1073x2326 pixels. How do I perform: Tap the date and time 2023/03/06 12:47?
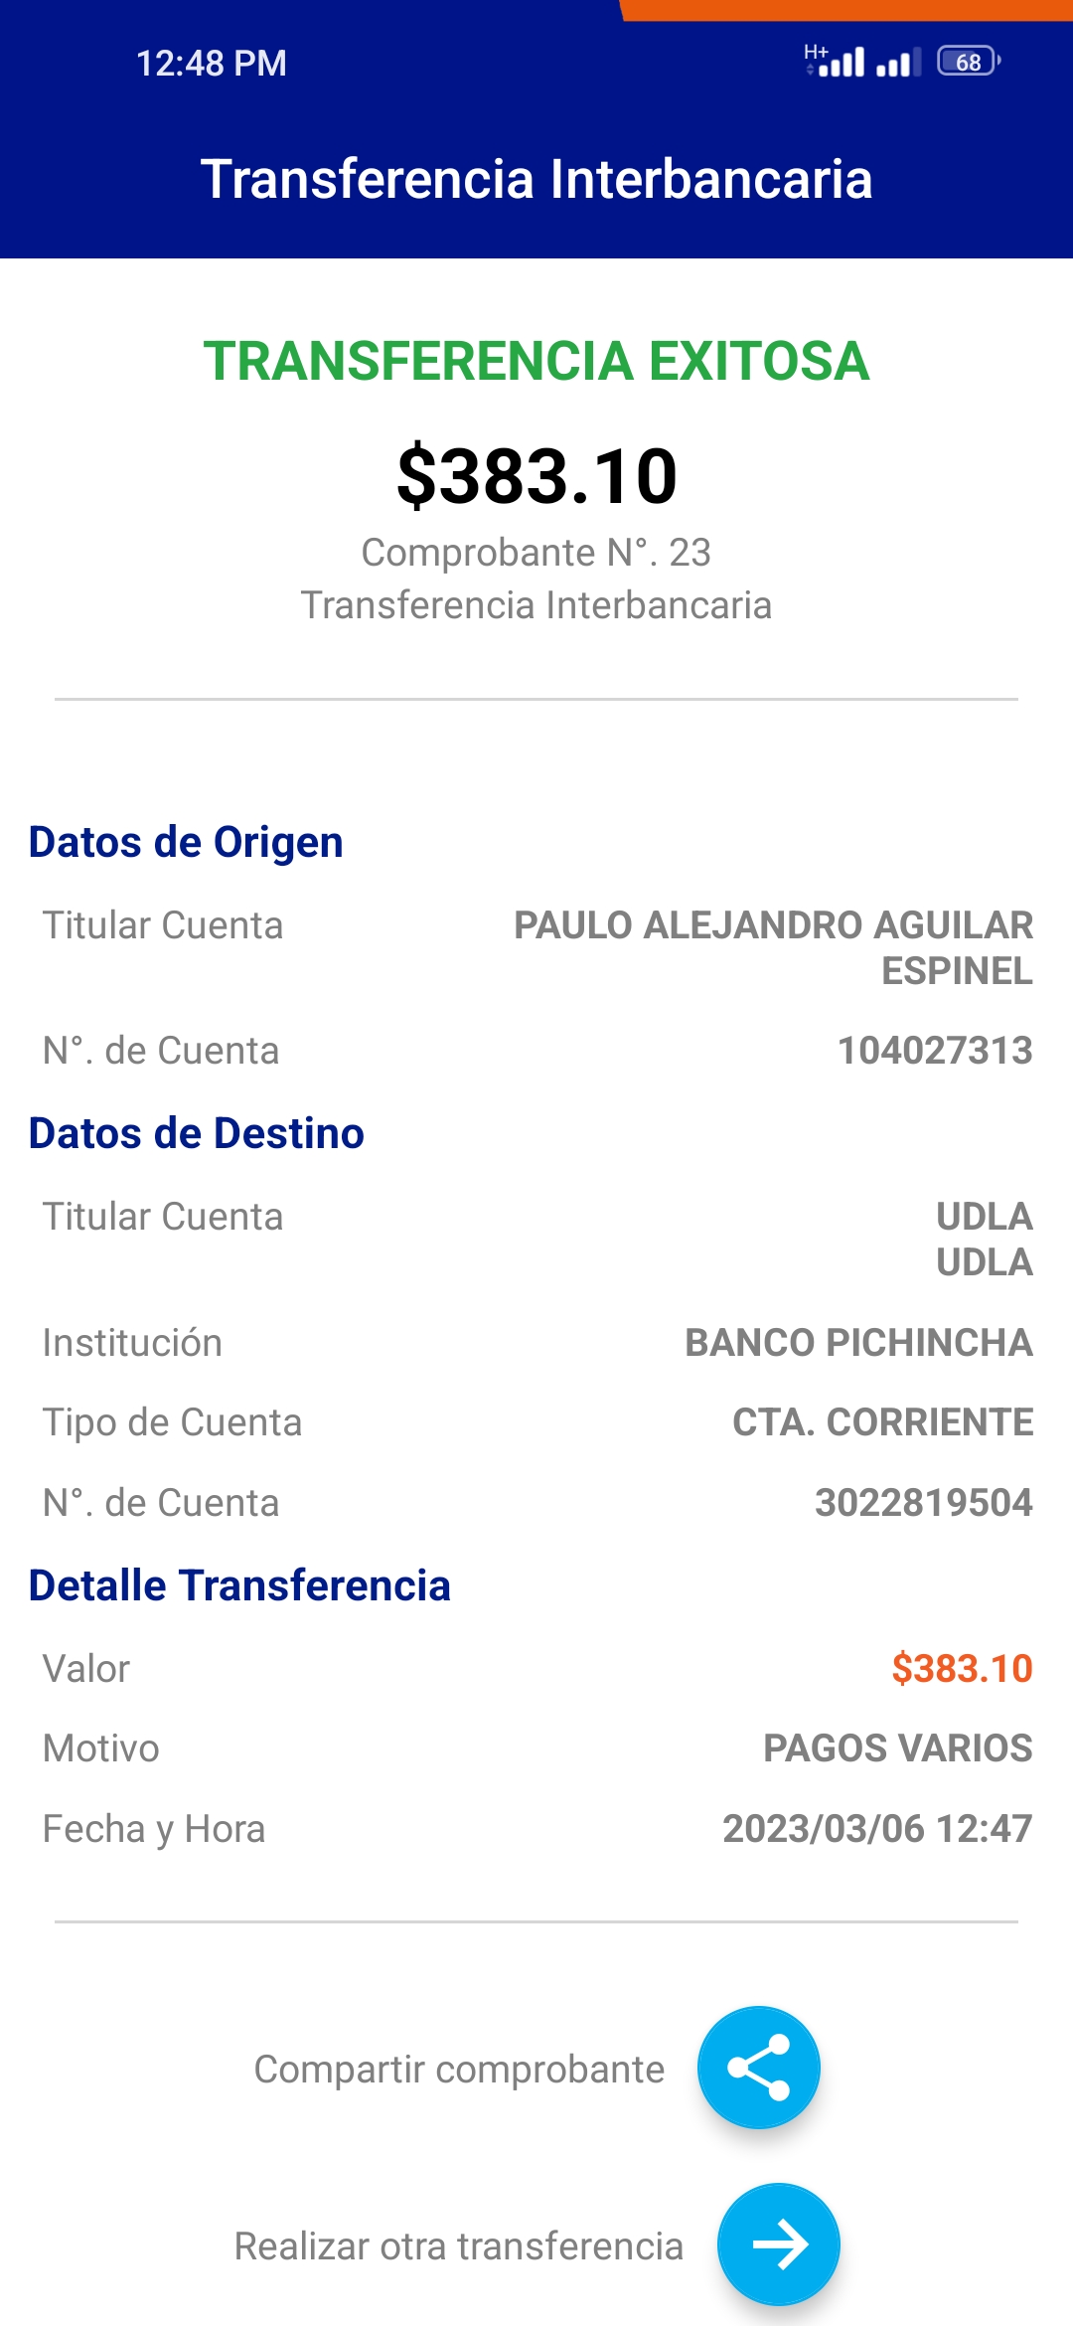877,1829
